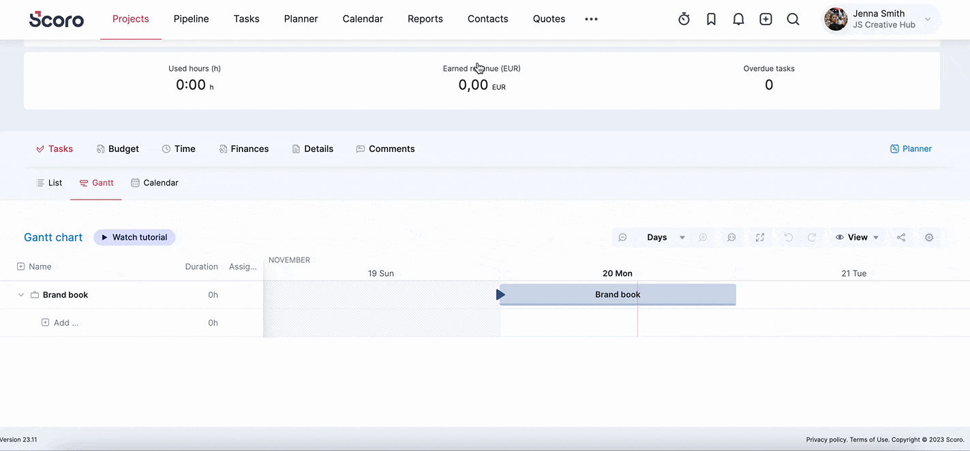The height and width of the screenshot is (451, 970).
Task: Click the Brand book bar on timeline
Action: [618, 294]
